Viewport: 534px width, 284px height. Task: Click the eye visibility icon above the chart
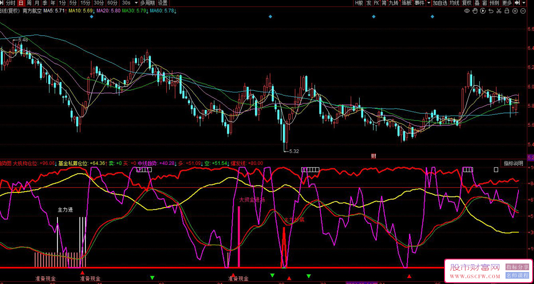coord(467,11)
